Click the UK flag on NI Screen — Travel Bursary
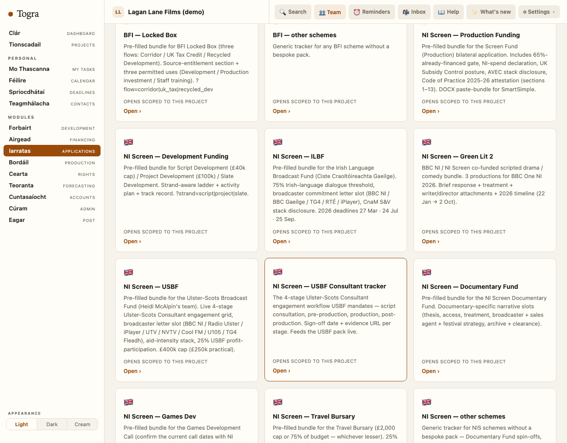This screenshot has width=567, height=443. coord(278,402)
